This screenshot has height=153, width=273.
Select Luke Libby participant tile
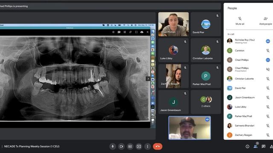click(174, 50)
